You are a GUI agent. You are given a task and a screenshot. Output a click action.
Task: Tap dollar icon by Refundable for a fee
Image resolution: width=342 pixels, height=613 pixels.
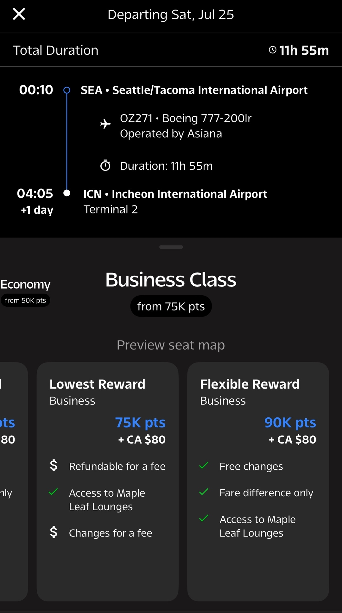(x=54, y=466)
